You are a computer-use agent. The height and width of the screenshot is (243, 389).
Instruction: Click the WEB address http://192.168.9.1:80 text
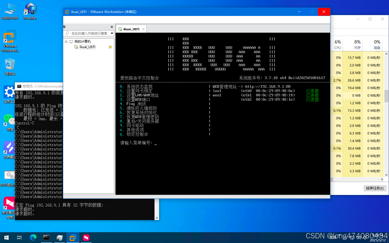[268, 87]
